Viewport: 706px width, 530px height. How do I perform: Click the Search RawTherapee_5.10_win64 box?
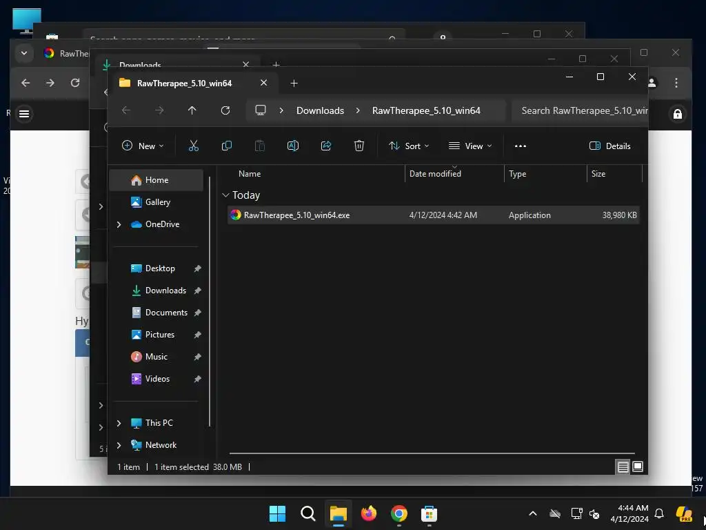[x=579, y=110]
